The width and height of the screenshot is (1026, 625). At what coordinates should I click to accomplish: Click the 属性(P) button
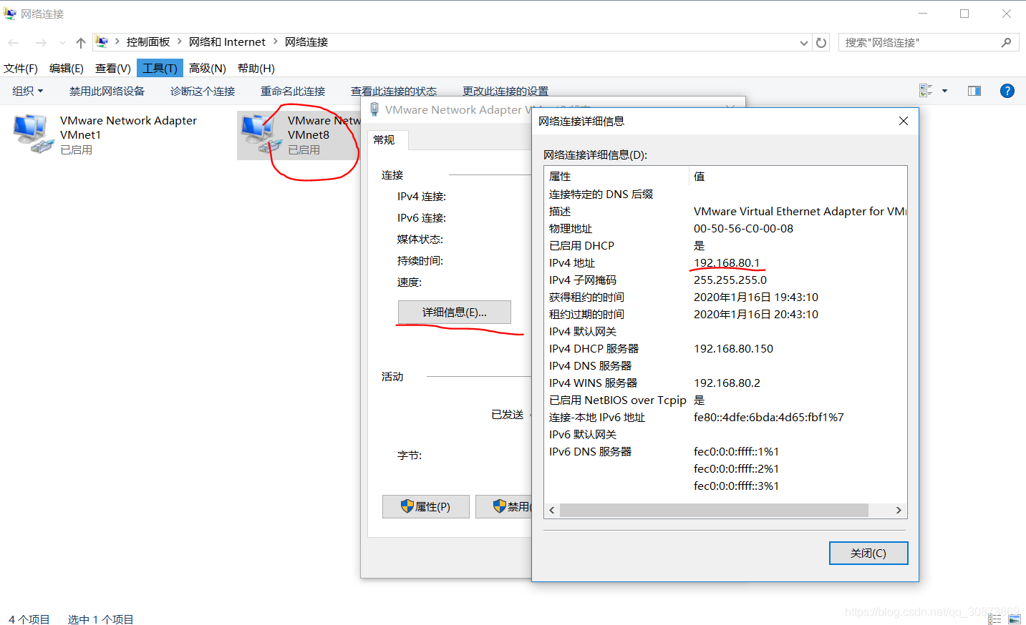click(x=426, y=506)
